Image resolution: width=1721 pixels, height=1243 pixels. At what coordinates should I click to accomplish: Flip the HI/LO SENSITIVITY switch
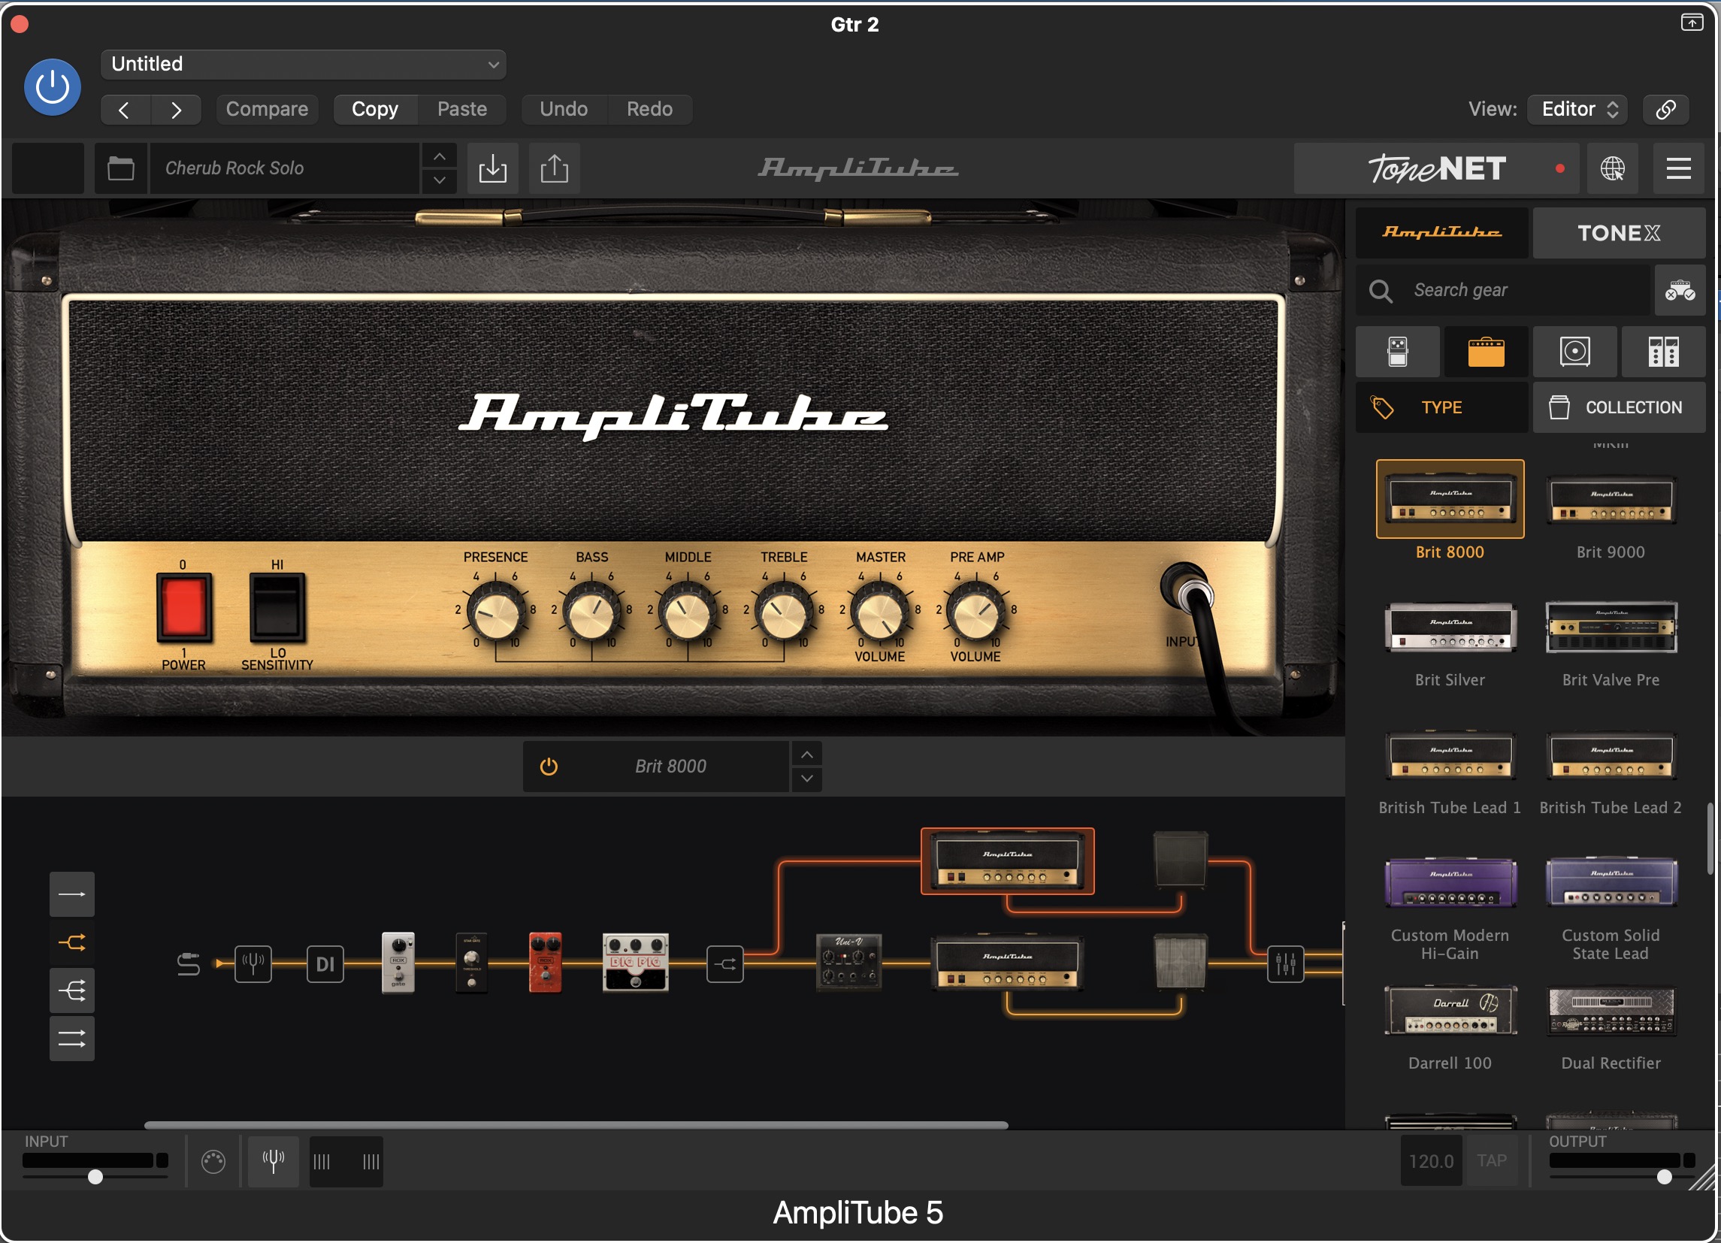(277, 608)
